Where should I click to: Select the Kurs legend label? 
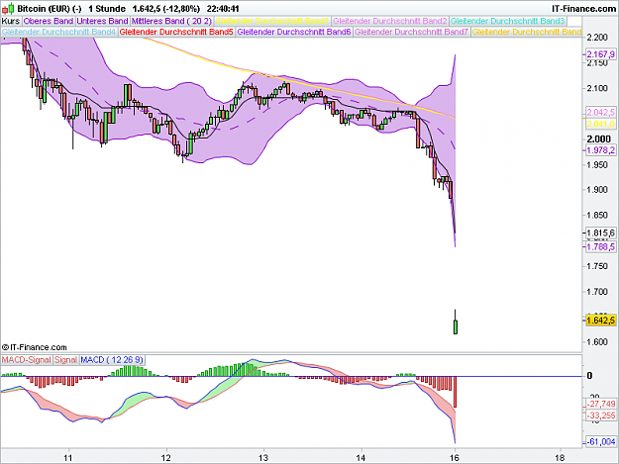(x=11, y=21)
